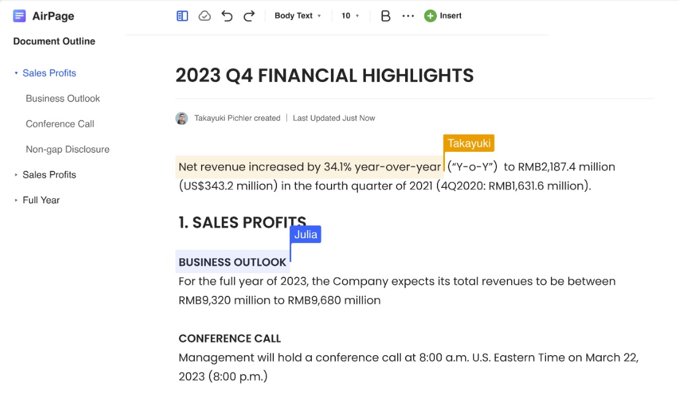This screenshot has height=409, width=679.
Task: Click the green Insert plus icon
Action: [x=430, y=16]
